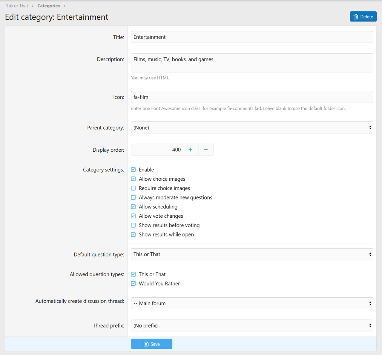Screen dimensions: 382x355
Task: Uncheck Would You Rather allowed type
Action: coord(133,283)
